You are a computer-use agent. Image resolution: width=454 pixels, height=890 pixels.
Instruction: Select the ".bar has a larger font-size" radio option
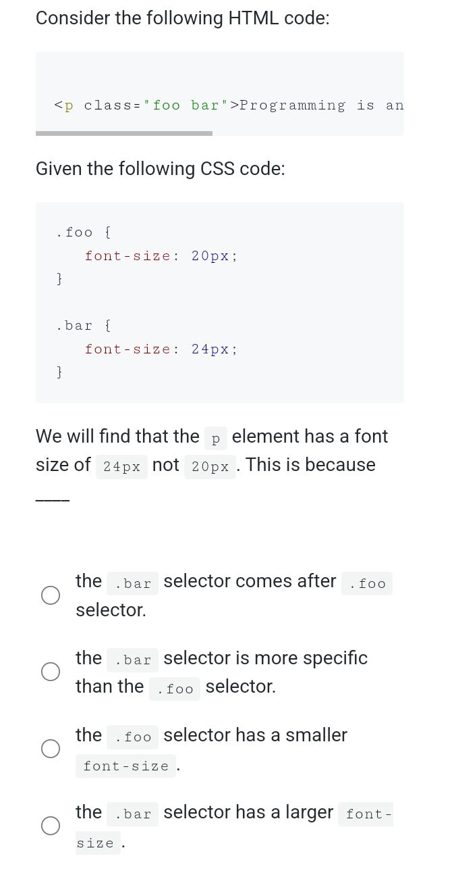coord(51,826)
